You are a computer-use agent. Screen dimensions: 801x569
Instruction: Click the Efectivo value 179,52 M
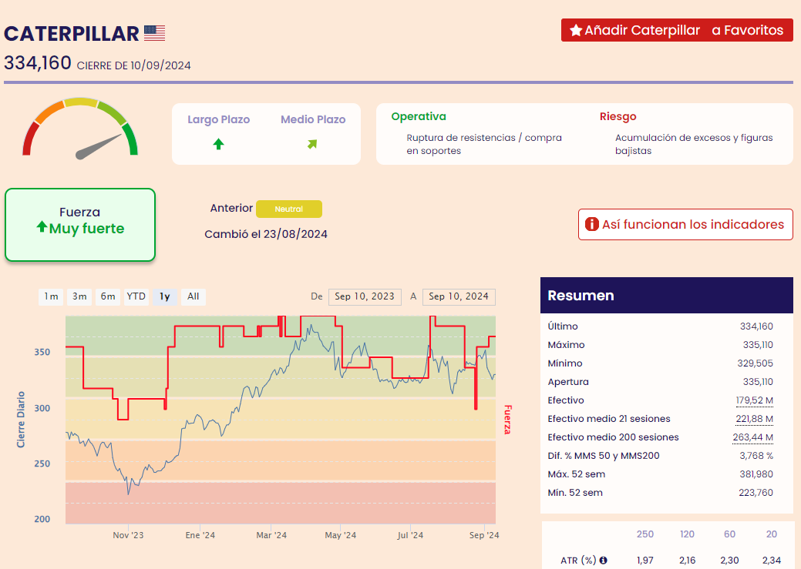755,400
